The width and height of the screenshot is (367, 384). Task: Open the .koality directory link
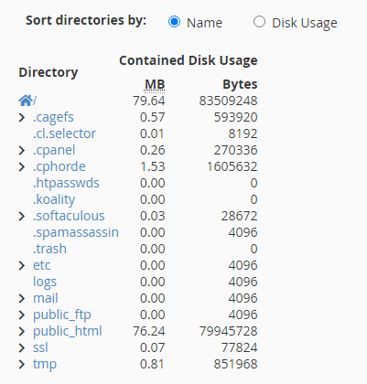54,199
